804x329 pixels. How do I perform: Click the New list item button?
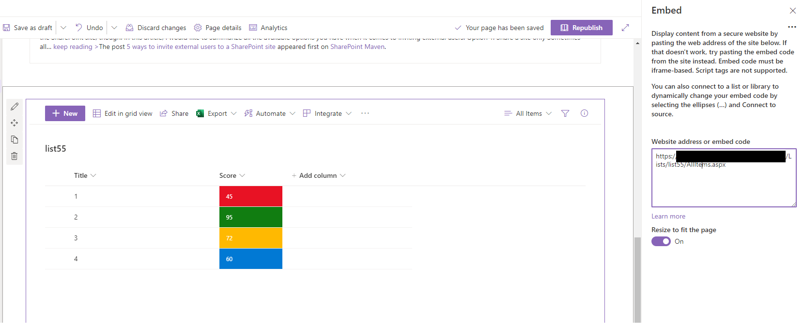[65, 113]
